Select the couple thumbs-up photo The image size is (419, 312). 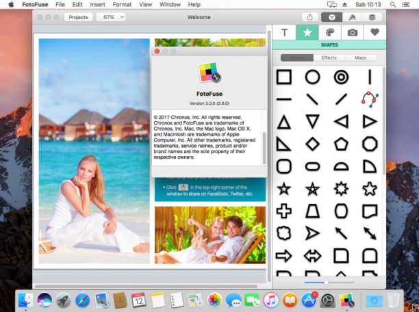tap(210, 235)
